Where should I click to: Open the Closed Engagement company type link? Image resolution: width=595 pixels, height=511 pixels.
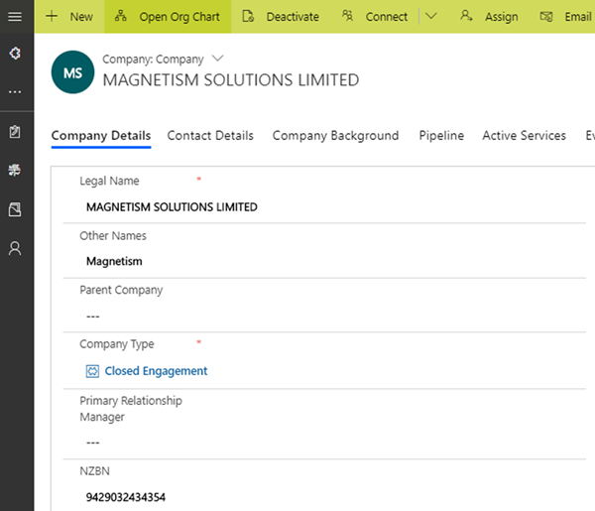(156, 371)
